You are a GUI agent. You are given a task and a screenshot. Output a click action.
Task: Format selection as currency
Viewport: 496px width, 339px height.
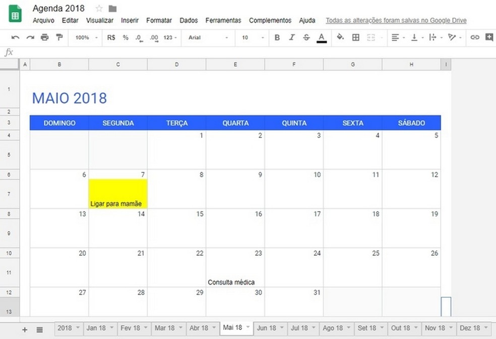click(x=111, y=37)
